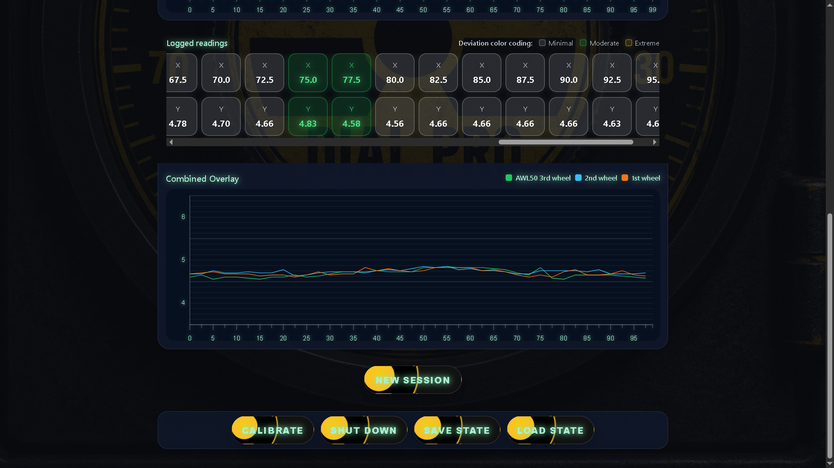
Task: Select the green X 75.0 reading card
Action: (x=308, y=73)
